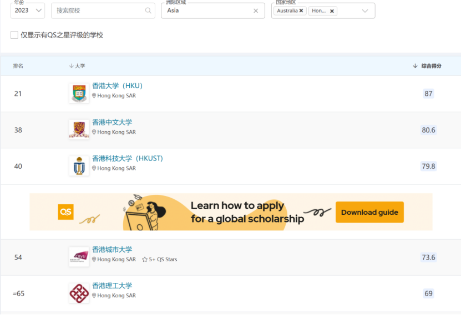Image resolution: width=461 pixels, height=315 pixels.
Task: Sort by the 大学 column header
Action: [x=77, y=66]
